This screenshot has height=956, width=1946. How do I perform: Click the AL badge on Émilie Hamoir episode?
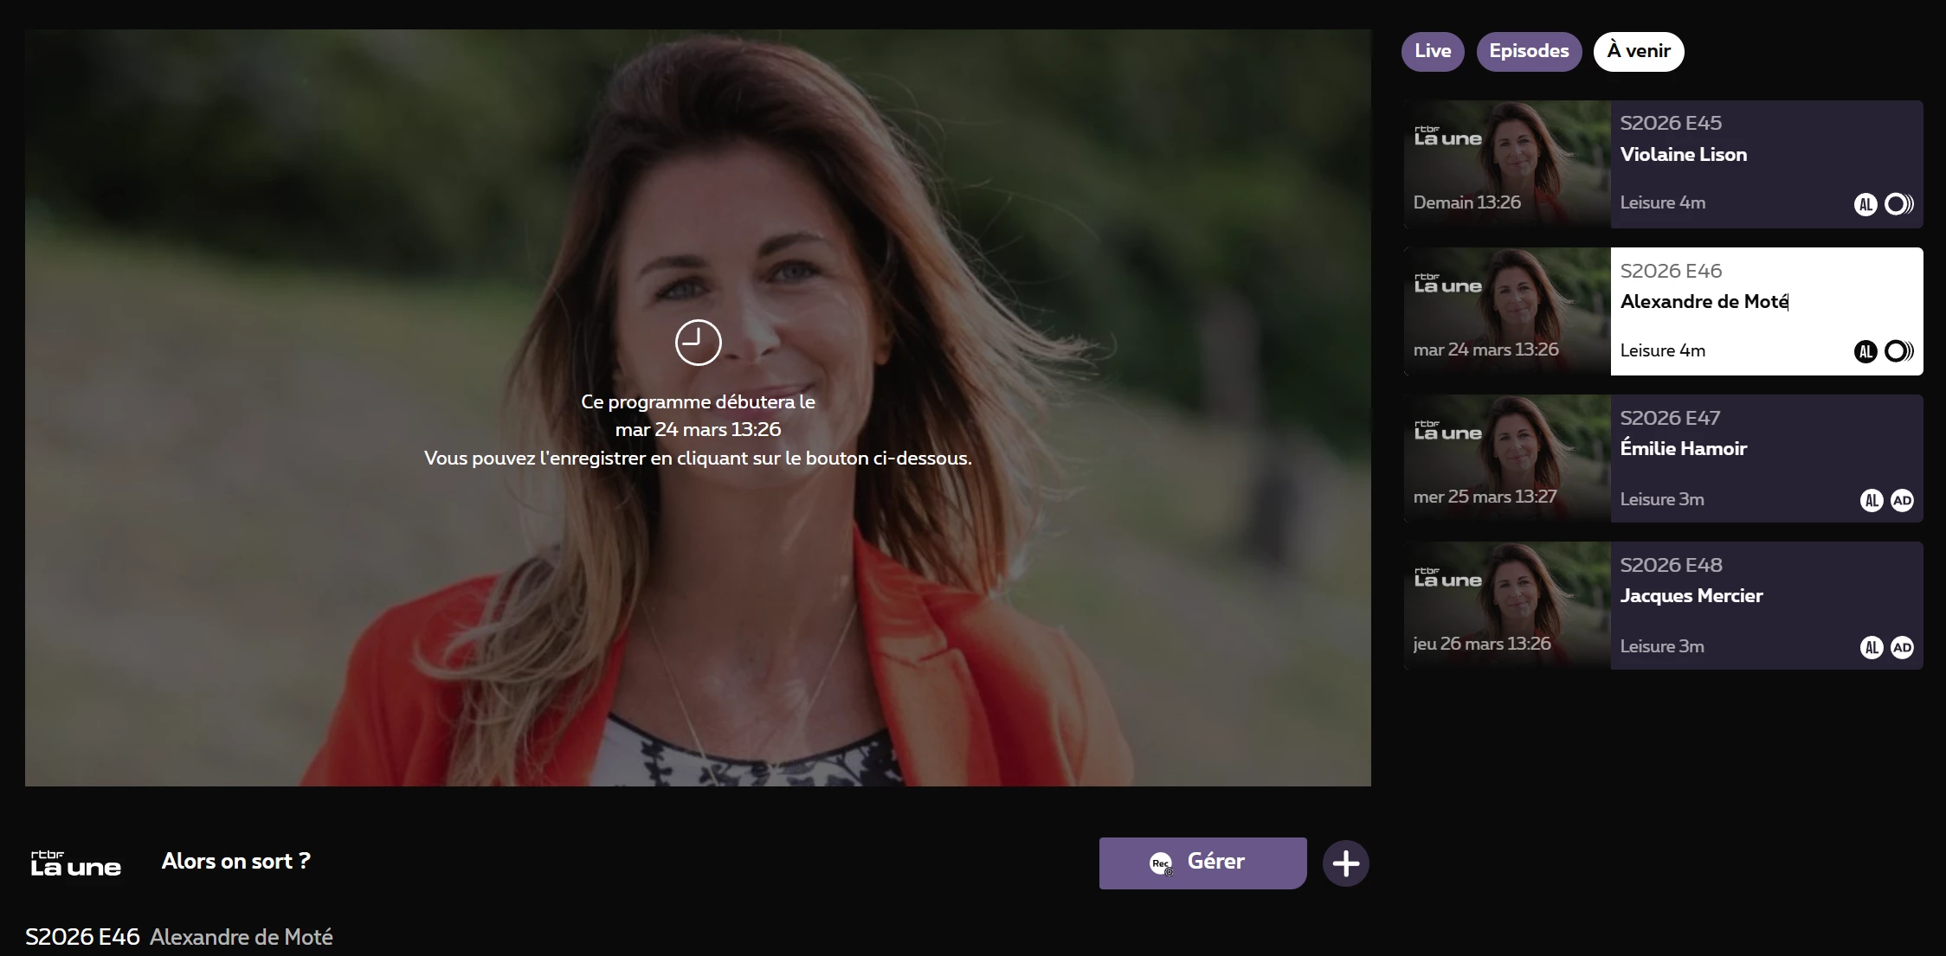pyautogui.click(x=1872, y=500)
